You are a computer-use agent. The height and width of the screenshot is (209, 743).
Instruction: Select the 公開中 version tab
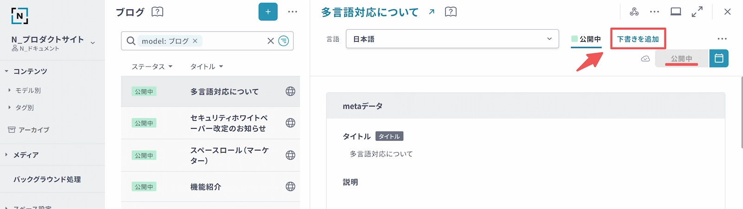(586, 39)
